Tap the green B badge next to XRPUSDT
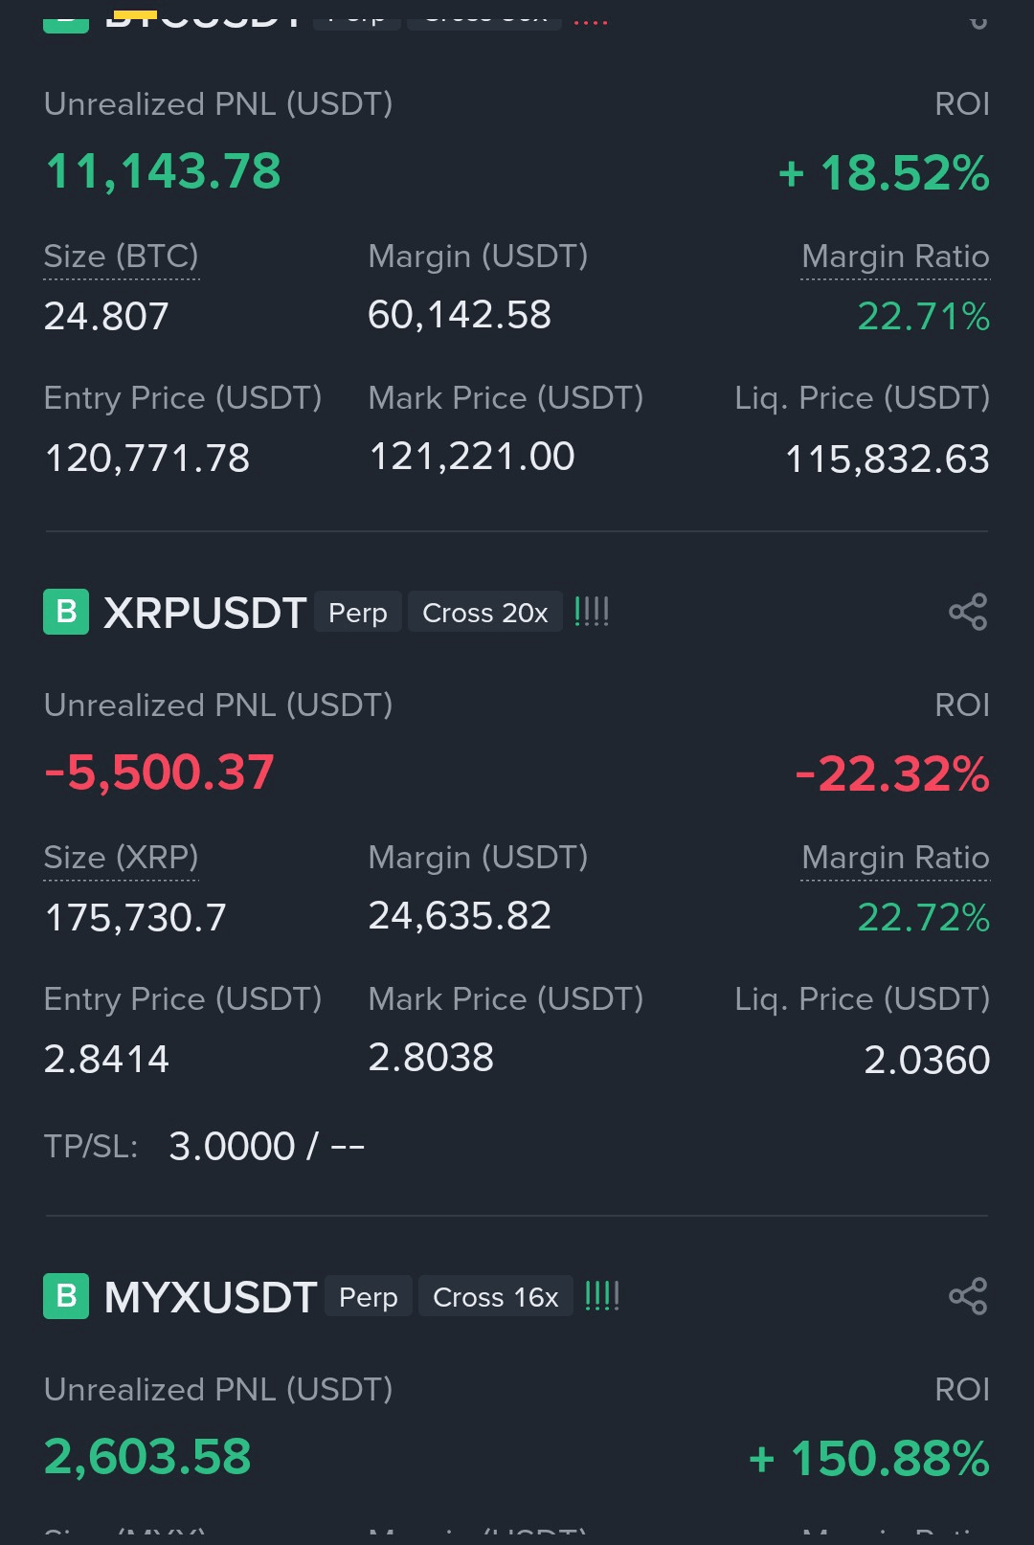1034x1545 pixels. 66,612
